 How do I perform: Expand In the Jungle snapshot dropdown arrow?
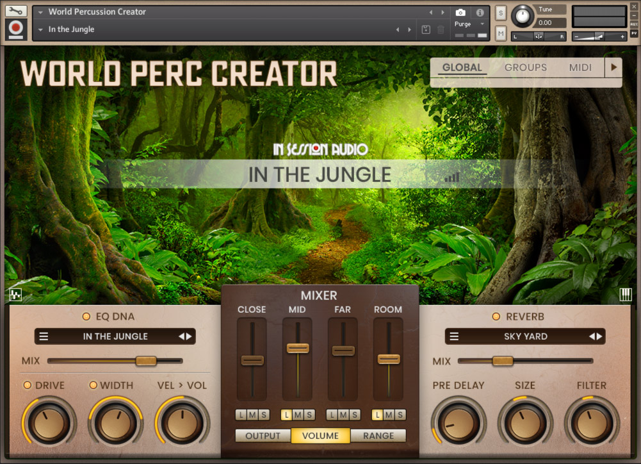pos(40,29)
